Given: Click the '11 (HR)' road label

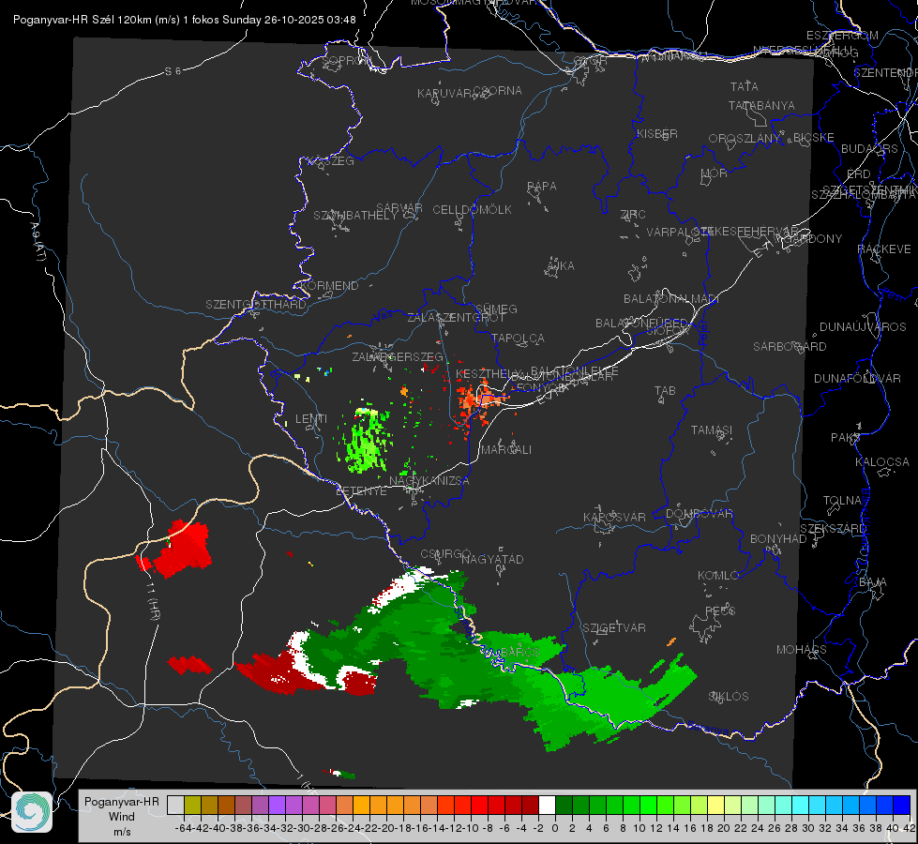Looking at the screenshot, I should pyautogui.click(x=153, y=600).
